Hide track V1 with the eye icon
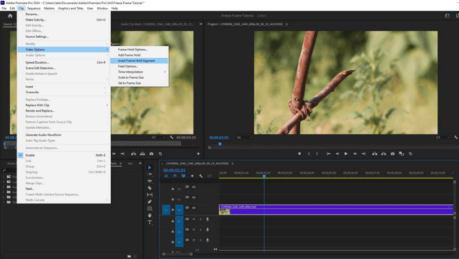The width and height of the screenshot is (459, 259). [x=194, y=208]
